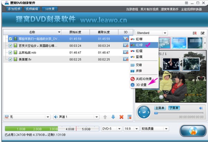Image resolution: width=208 pixels, height=142 pixels.
Task: Click the 3D icon on the first video row
Action: coord(125,39)
